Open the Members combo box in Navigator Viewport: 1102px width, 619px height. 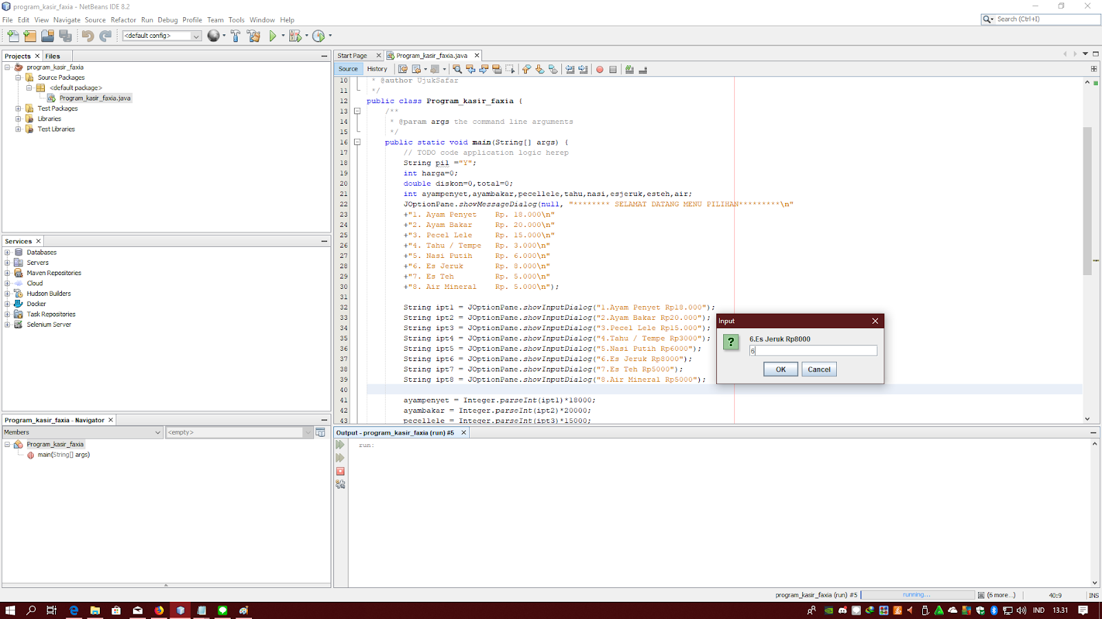83,432
